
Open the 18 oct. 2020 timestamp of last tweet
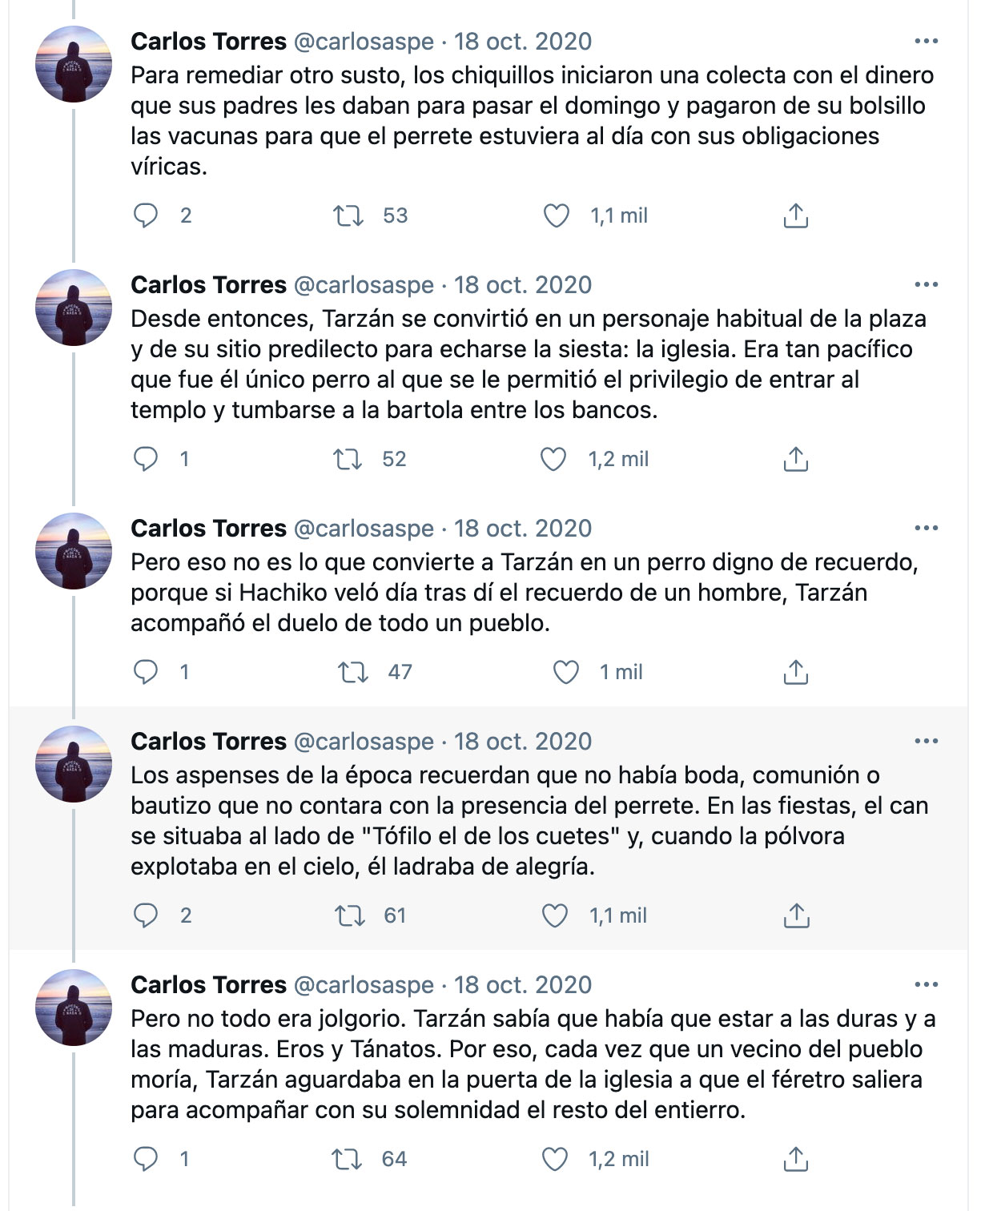[523, 984]
